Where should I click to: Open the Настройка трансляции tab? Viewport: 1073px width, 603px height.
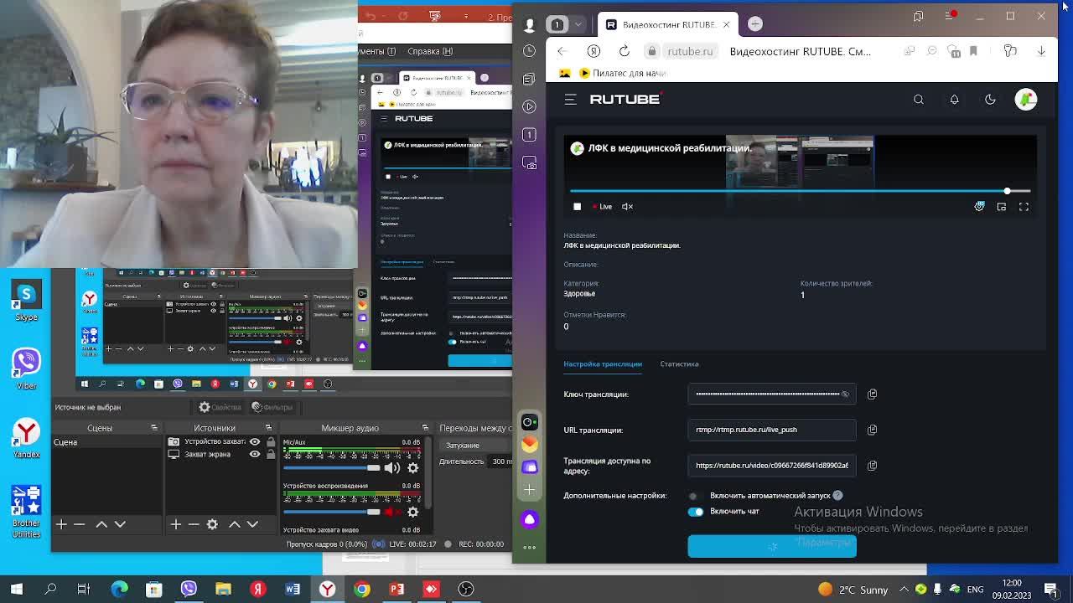point(603,364)
